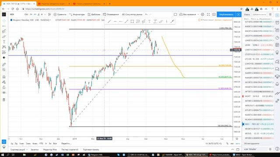The height and width of the screenshot is (157, 280).
Task: Open the TradingView main menu icon
Action: [x=4, y=14]
